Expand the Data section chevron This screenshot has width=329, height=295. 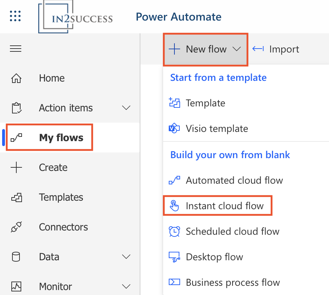point(126,257)
